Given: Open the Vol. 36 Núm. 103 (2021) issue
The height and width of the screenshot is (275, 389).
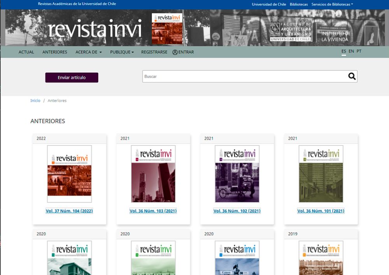Looking at the screenshot, I should pyautogui.click(x=153, y=210).
